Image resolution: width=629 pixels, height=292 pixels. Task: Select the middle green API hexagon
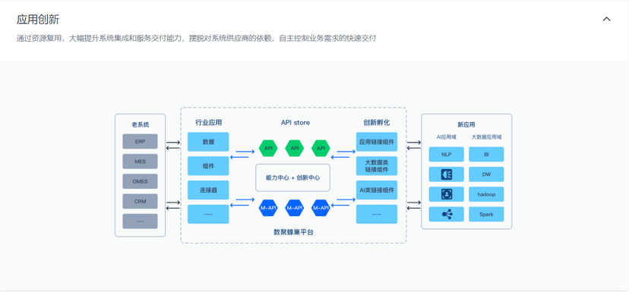point(295,148)
